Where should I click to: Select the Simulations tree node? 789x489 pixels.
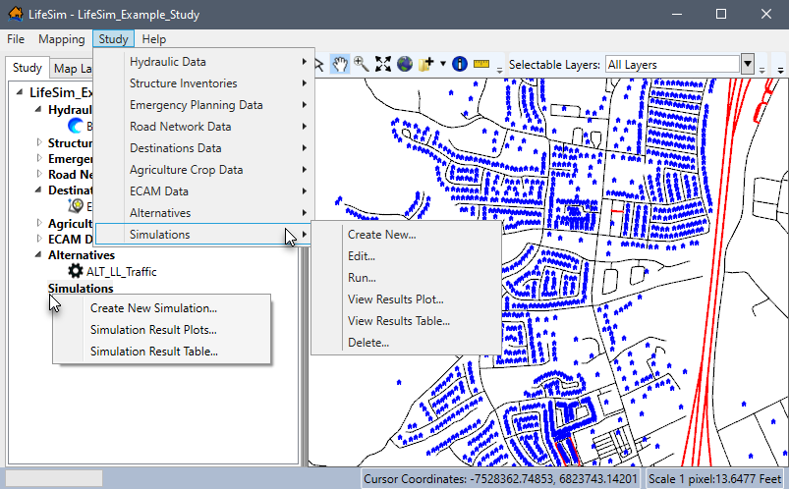click(x=81, y=289)
